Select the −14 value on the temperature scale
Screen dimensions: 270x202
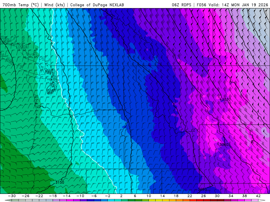coord(66,196)
